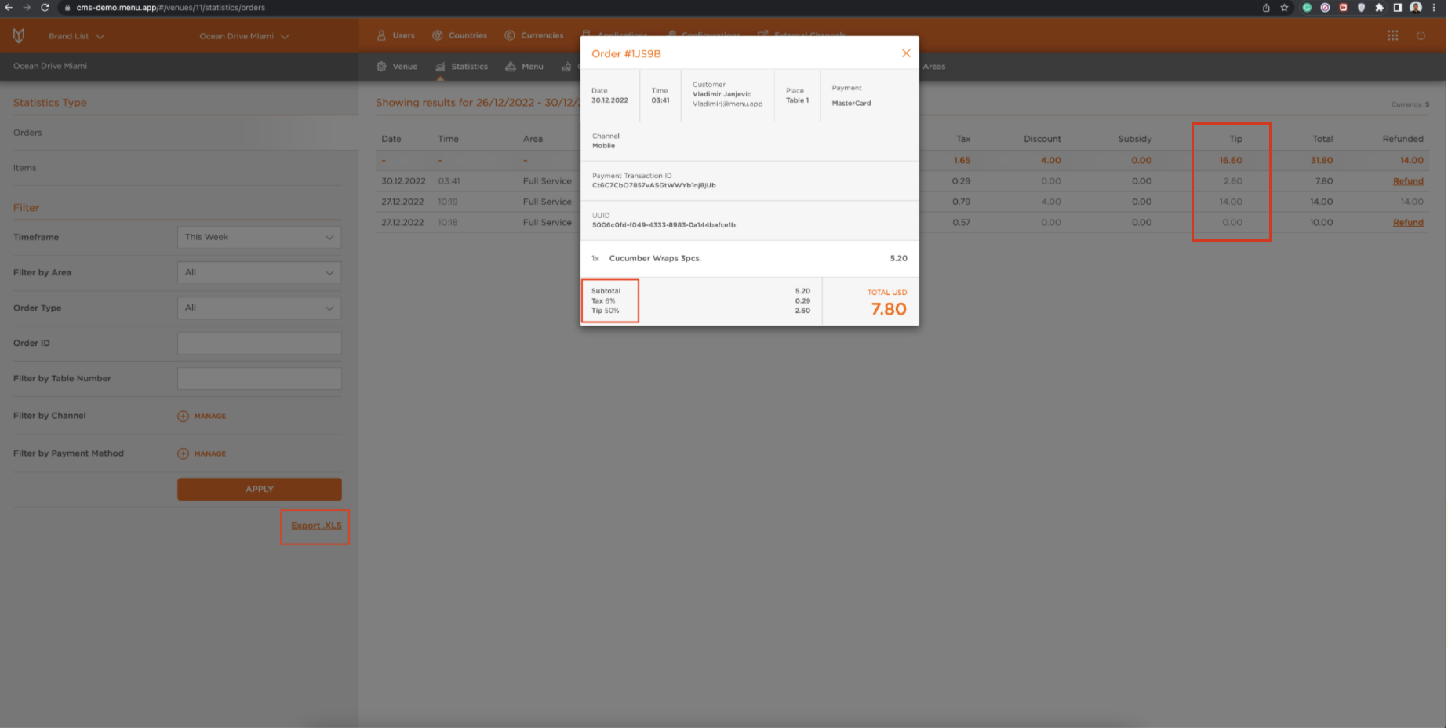Open the Areas tab
Viewport: 1448px width, 728px height.
(x=933, y=67)
